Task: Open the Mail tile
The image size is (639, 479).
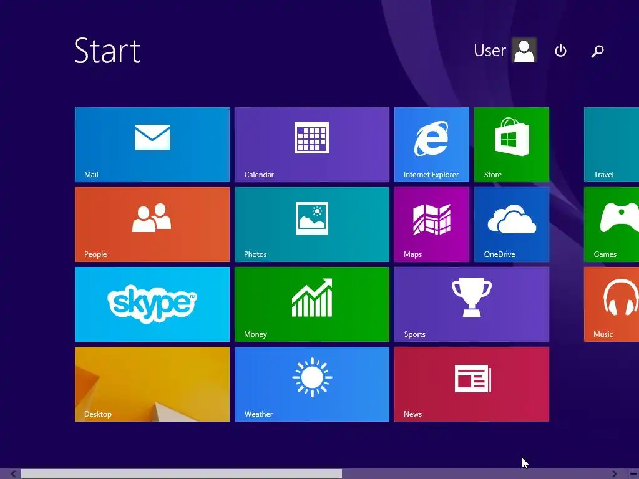Action: pos(152,145)
